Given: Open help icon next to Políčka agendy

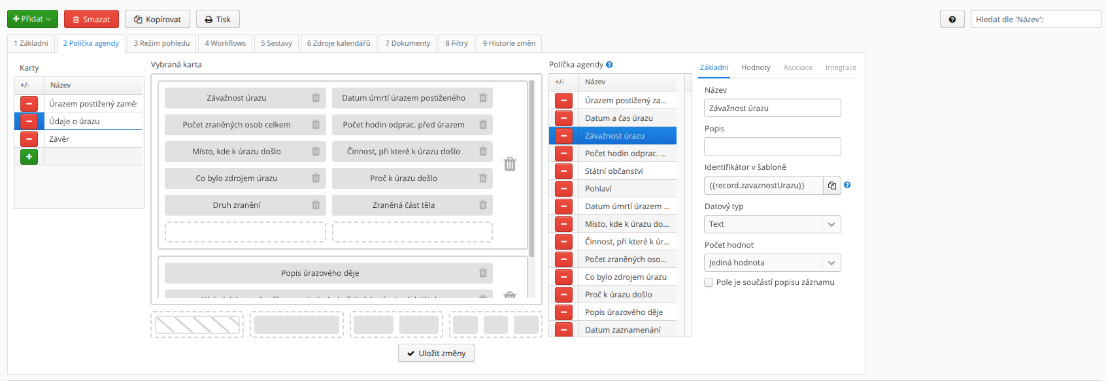Looking at the screenshot, I should click(609, 65).
